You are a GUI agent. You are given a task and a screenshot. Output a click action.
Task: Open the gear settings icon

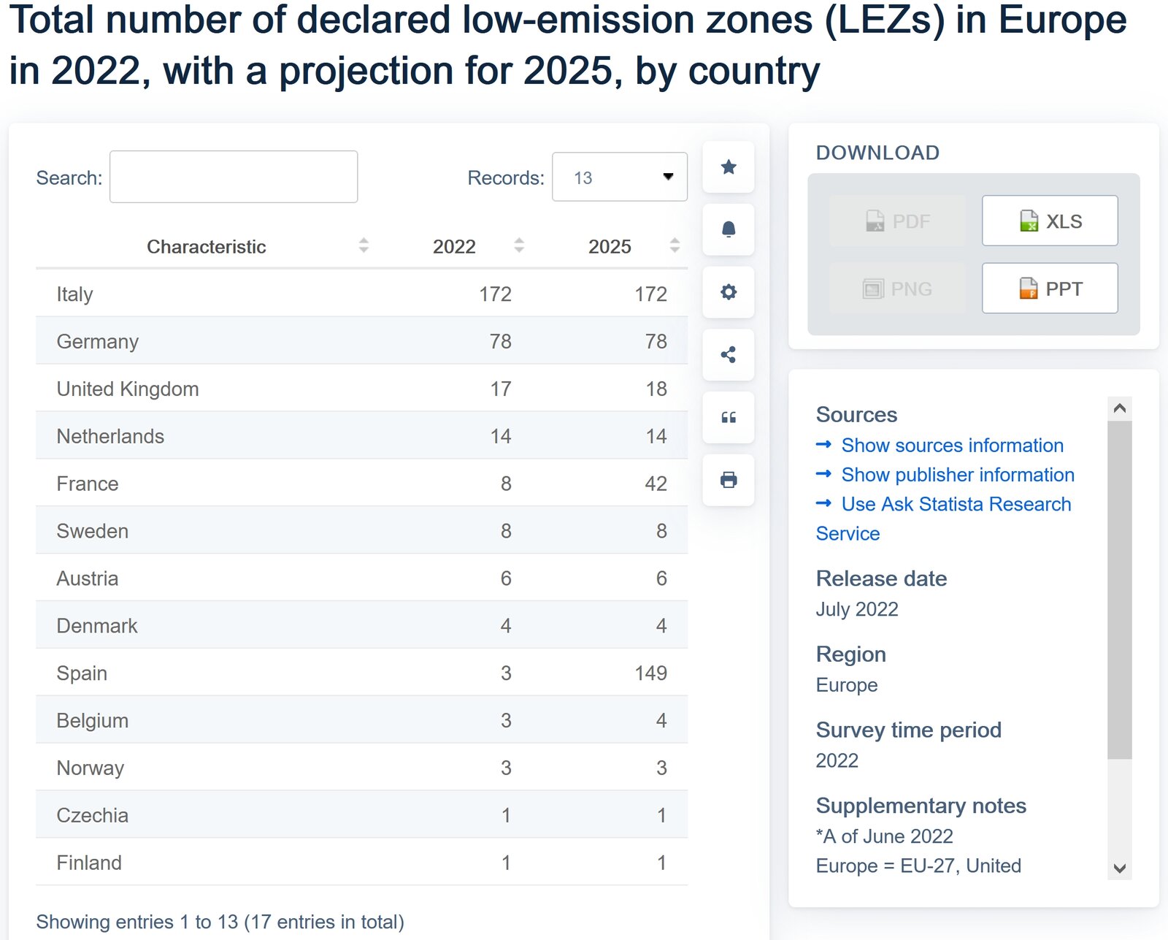click(728, 292)
